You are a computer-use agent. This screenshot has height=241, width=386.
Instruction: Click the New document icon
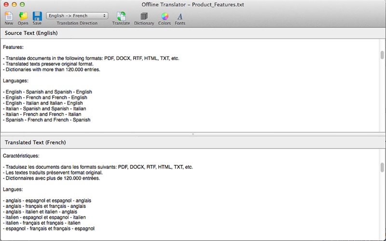point(9,16)
